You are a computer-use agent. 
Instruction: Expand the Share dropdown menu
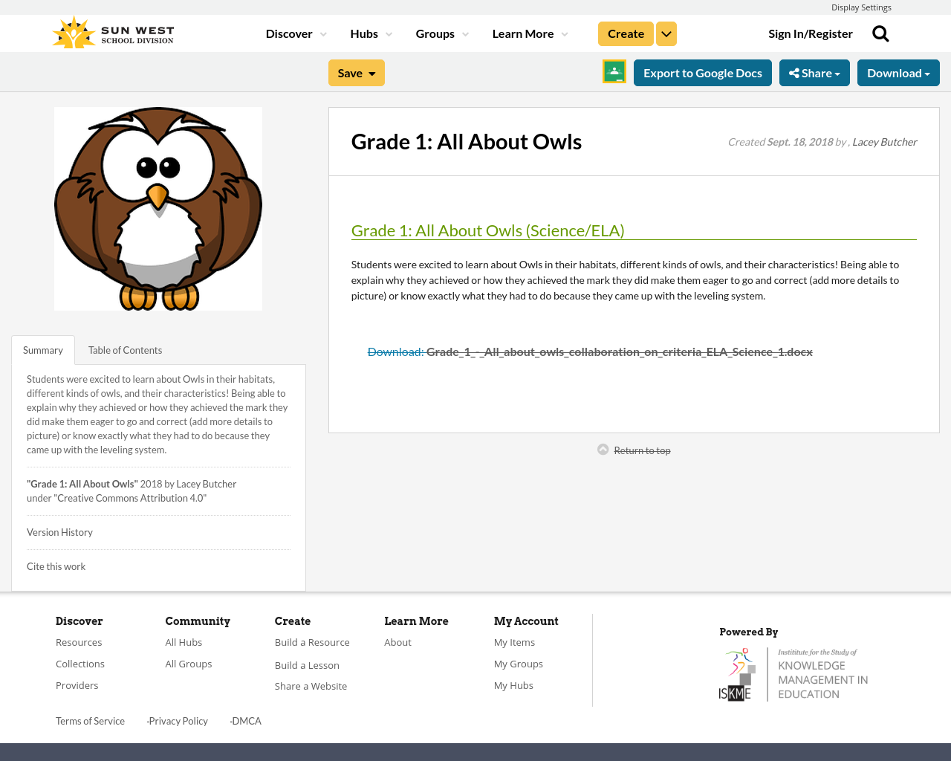tap(814, 71)
